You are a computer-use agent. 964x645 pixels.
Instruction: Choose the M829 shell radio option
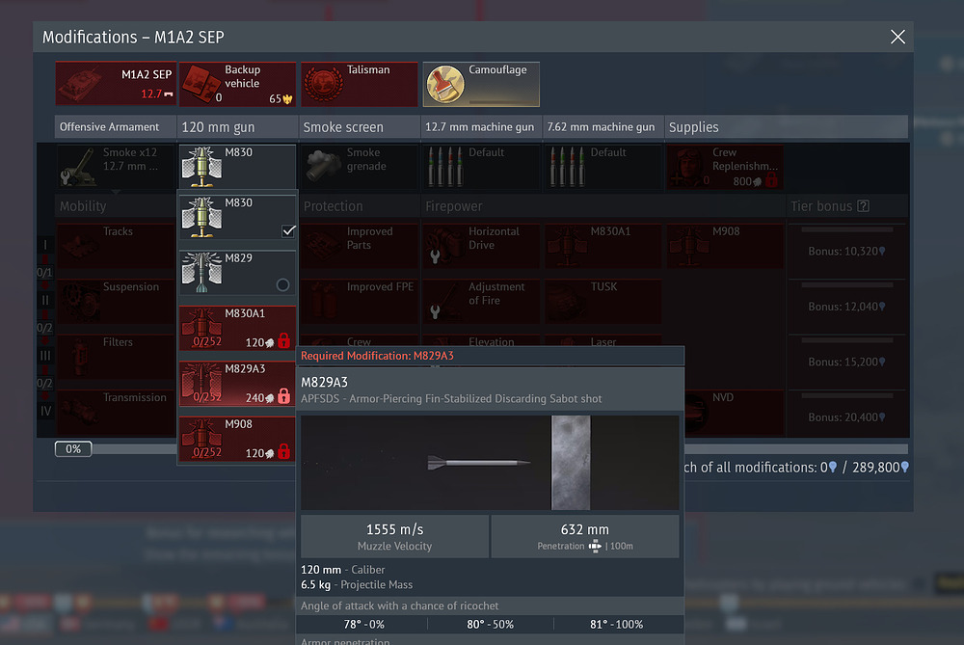282,284
